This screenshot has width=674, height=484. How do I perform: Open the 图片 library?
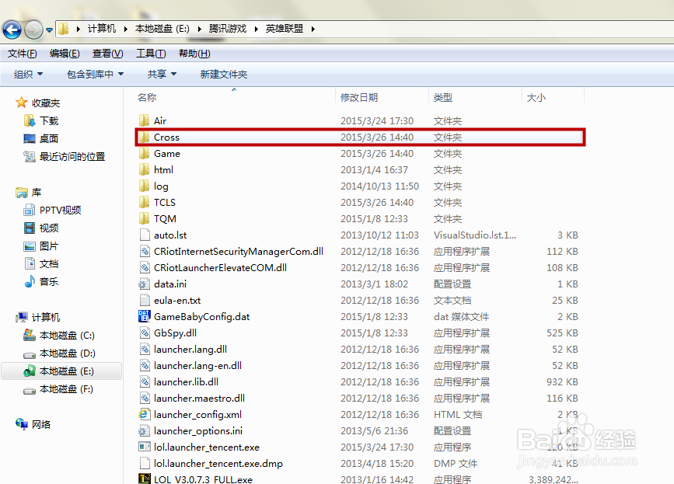tap(41, 246)
